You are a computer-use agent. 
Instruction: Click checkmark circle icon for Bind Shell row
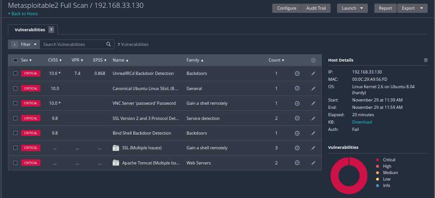[x=297, y=133]
